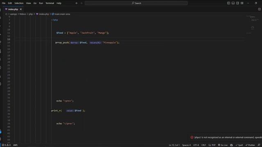
Task: Open the Edit menu
Action: tap(10, 3)
